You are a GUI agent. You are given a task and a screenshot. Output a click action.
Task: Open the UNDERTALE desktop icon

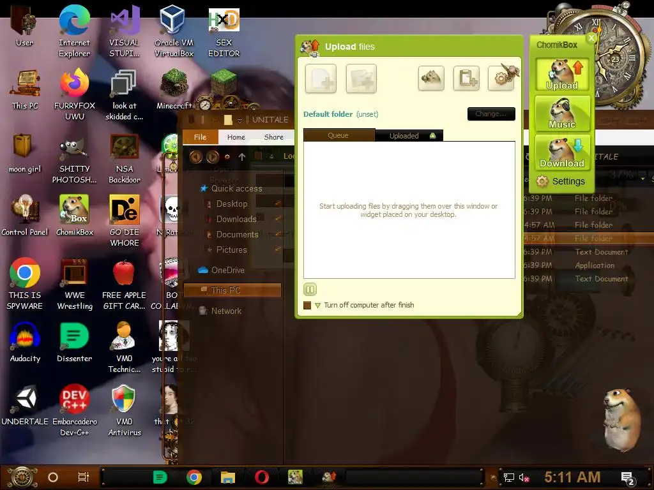pos(25,406)
